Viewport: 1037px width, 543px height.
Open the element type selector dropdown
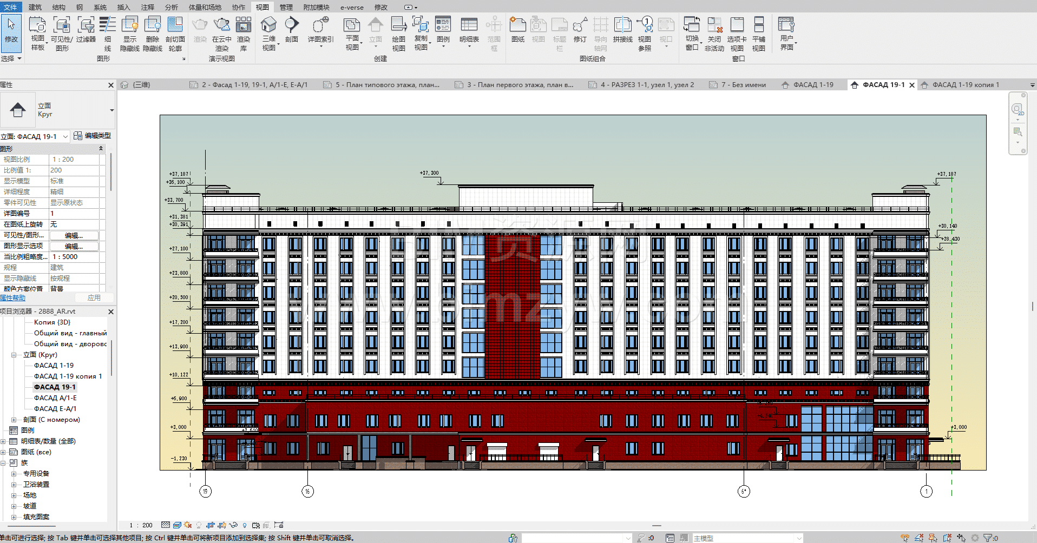pyautogui.click(x=112, y=110)
